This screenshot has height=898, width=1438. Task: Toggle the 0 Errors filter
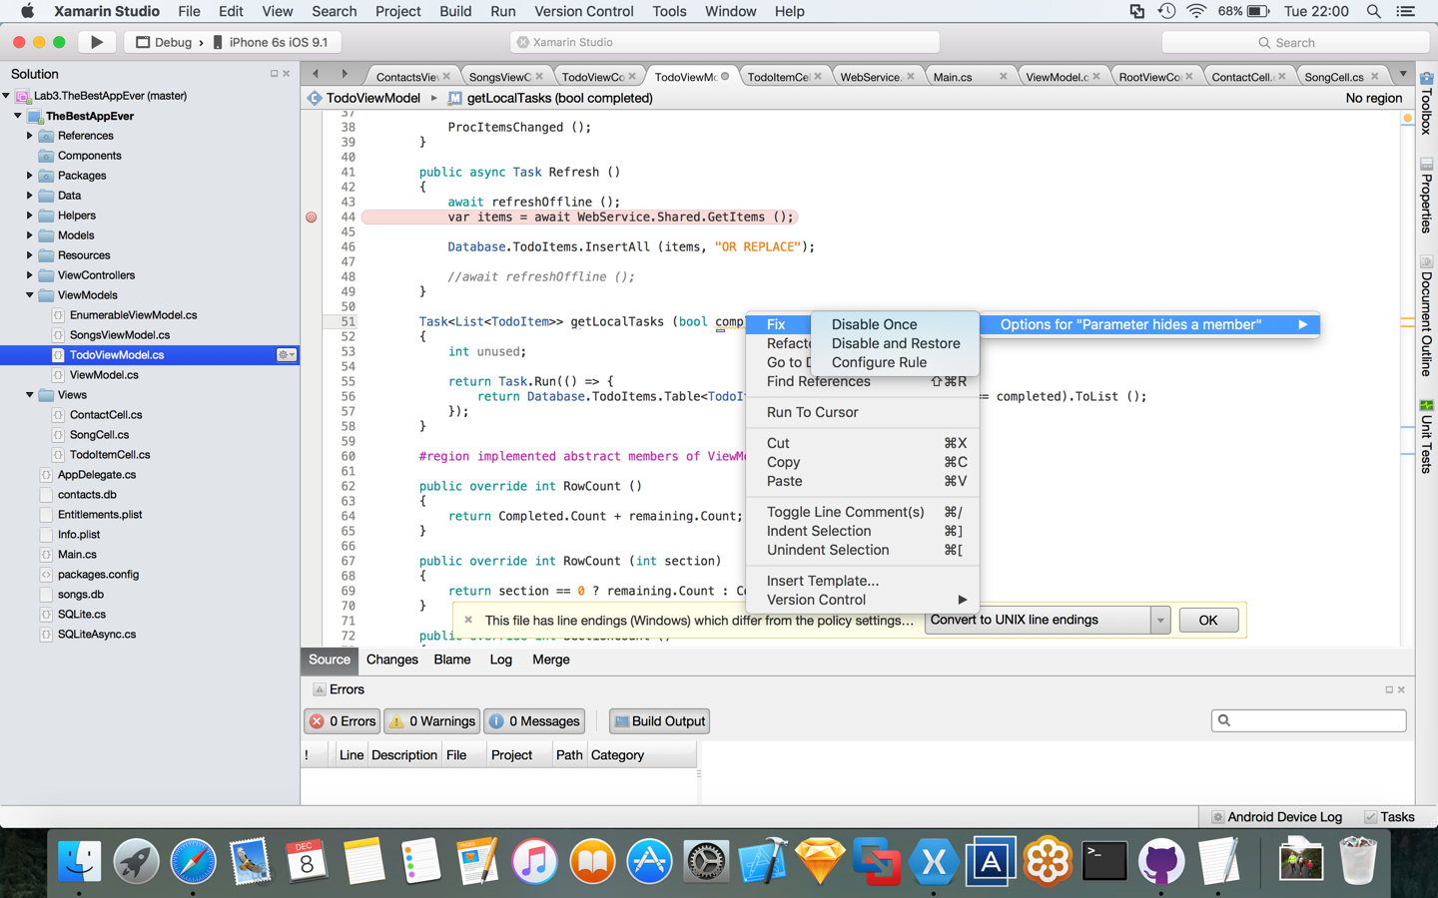(343, 721)
